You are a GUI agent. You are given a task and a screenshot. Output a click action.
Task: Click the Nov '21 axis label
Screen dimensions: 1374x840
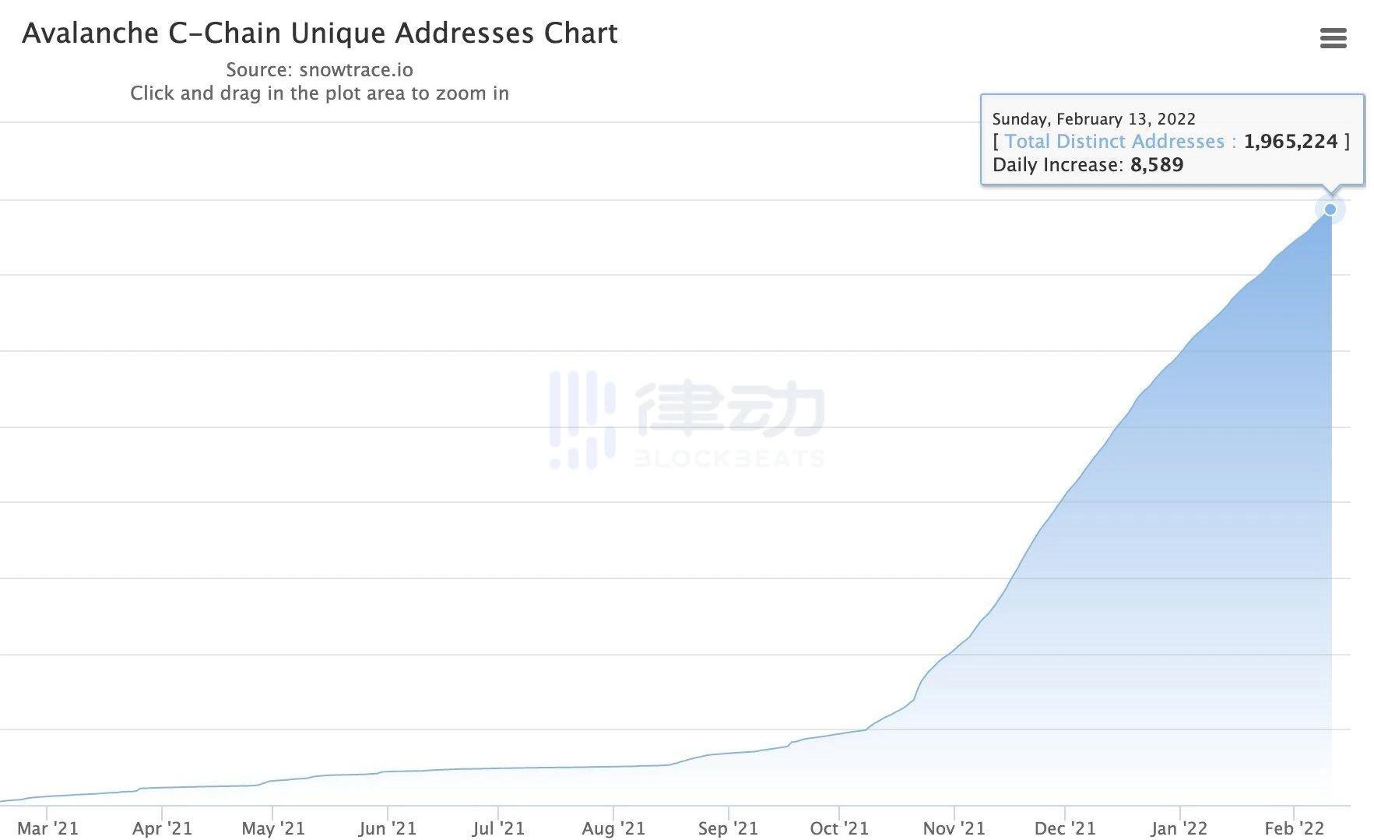click(x=954, y=828)
